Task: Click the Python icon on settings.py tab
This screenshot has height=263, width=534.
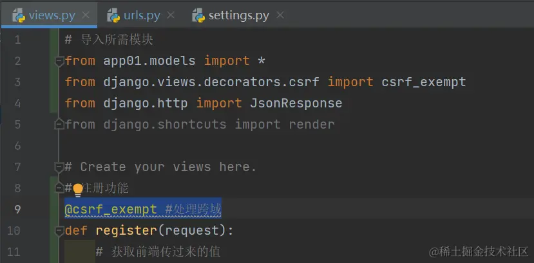Action: (198, 15)
